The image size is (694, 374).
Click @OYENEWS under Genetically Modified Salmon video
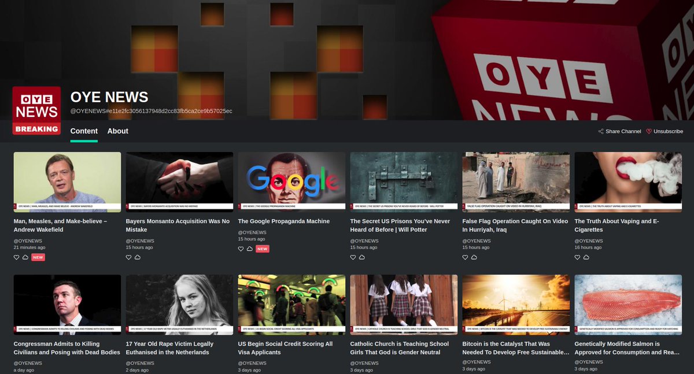589,362
